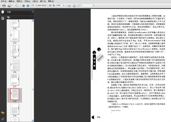Open the 帮助 (Help) menu

click(x=51, y=1)
